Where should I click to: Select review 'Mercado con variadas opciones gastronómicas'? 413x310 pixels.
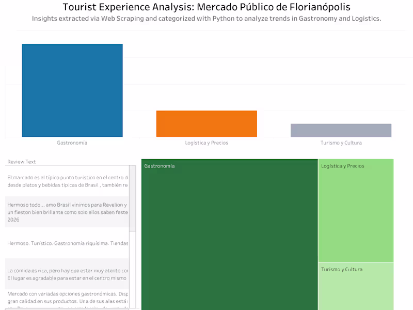[67, 300]
